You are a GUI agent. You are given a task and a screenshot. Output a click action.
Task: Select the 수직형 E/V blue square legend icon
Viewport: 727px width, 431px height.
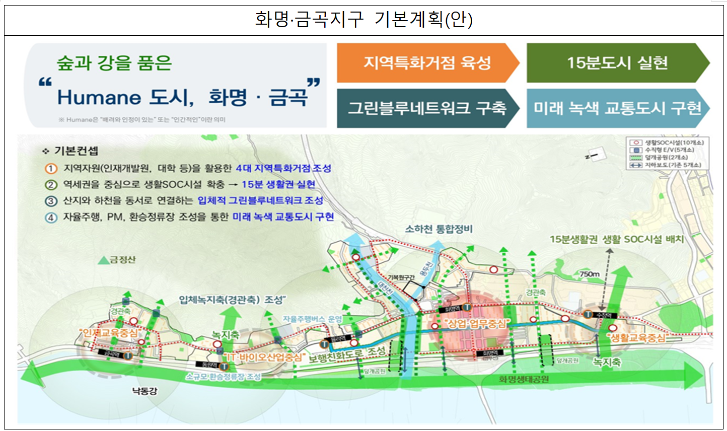pos(636,150)
